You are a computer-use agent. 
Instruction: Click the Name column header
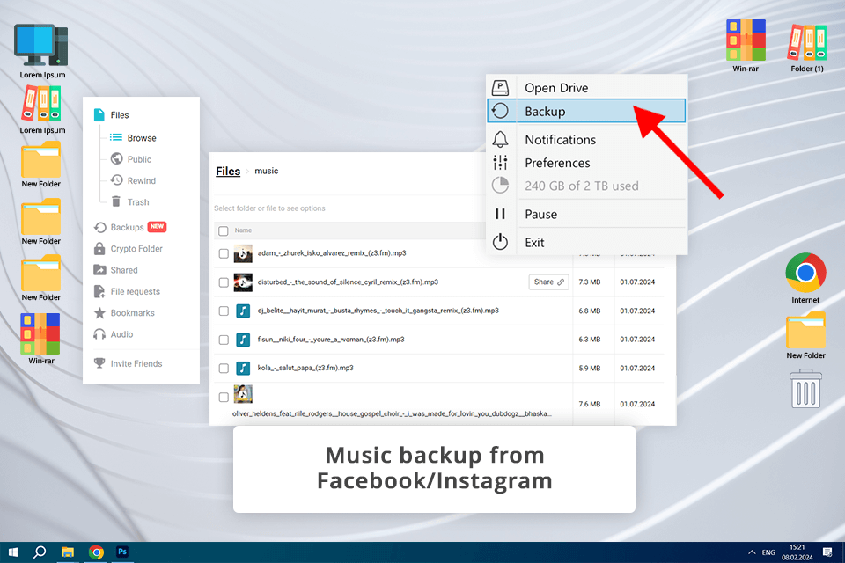tap(243, 230)
